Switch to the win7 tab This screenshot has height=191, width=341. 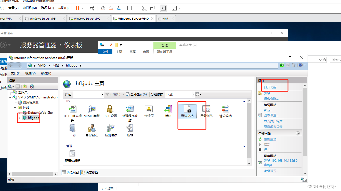pos(166,19)
